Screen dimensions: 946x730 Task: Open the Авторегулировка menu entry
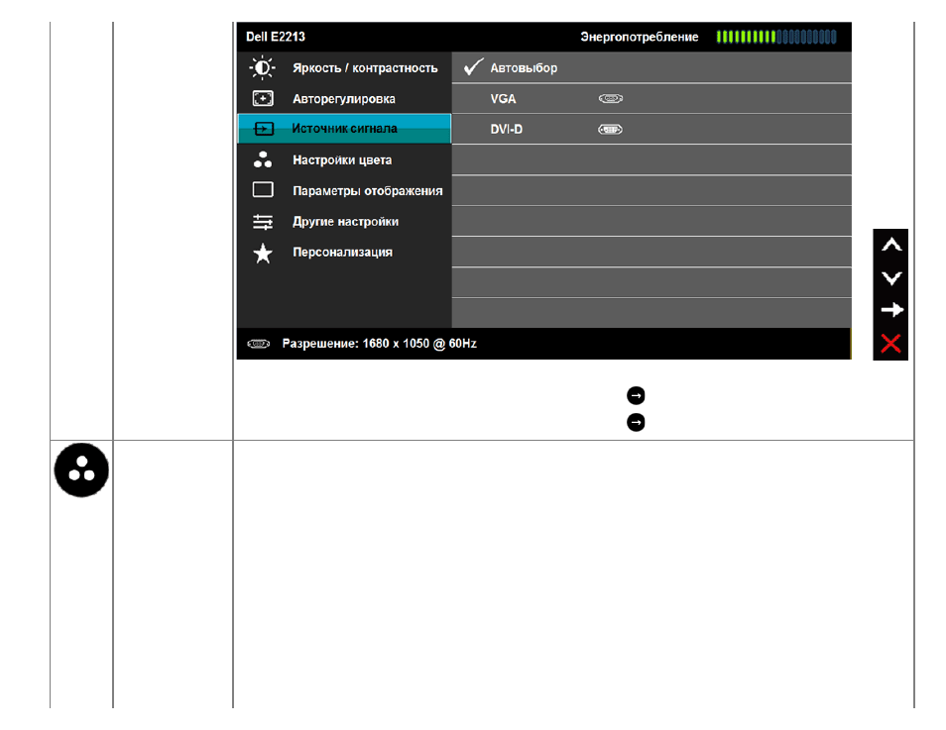click(344, 98)
